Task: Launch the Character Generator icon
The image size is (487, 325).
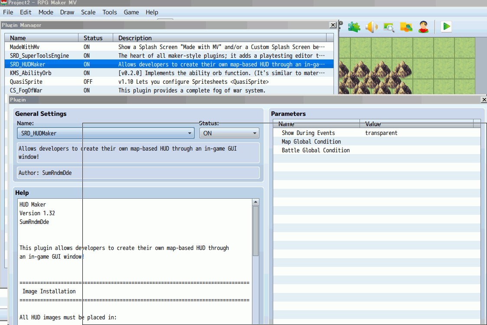Action: [423, 27]
